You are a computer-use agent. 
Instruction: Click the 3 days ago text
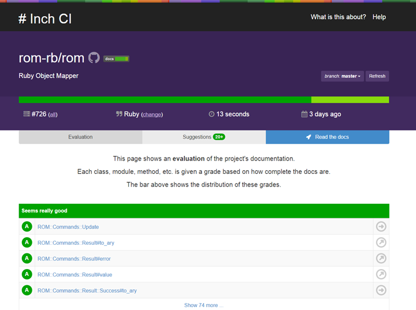[325, 114]
